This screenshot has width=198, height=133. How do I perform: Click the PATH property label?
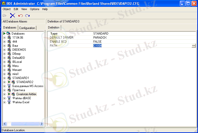(53, 46)
